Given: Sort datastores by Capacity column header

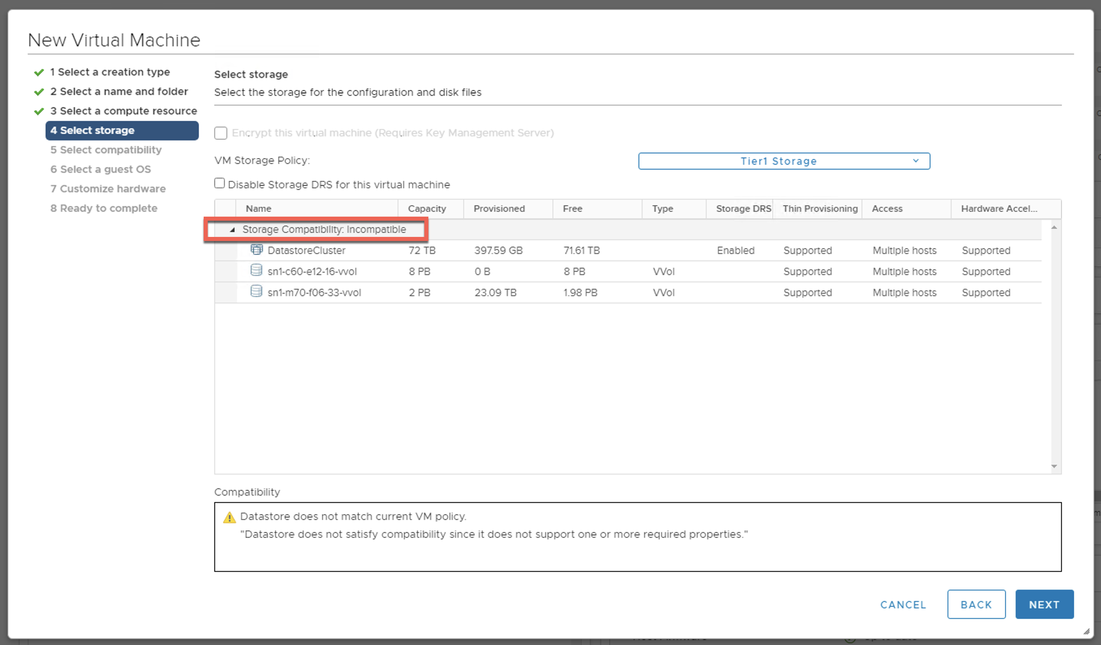Looking at the screenshot, I should [x=427, y=209].
